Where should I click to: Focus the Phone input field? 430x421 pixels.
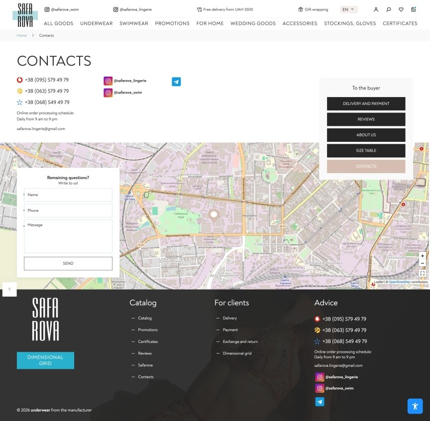(x=68, y=210)
